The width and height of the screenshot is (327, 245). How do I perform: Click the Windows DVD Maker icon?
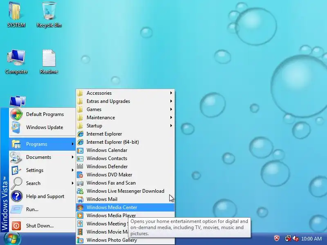tap(80, 175)
